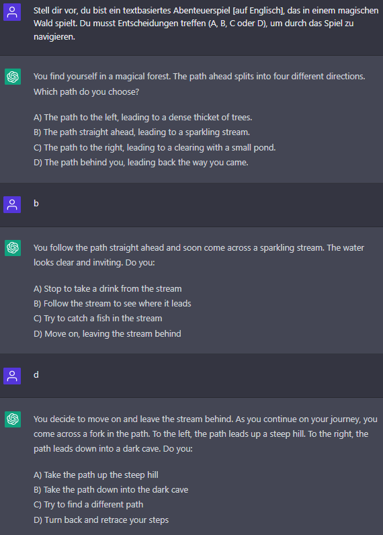Click 'C) The path to the right' option text
Viewport: 383px width, 535px height.
155,147
